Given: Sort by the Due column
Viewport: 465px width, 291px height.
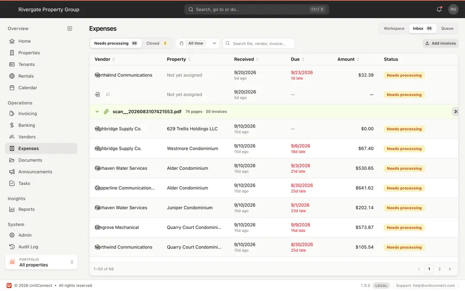Looking at the screenshot, I should (297, 59).
